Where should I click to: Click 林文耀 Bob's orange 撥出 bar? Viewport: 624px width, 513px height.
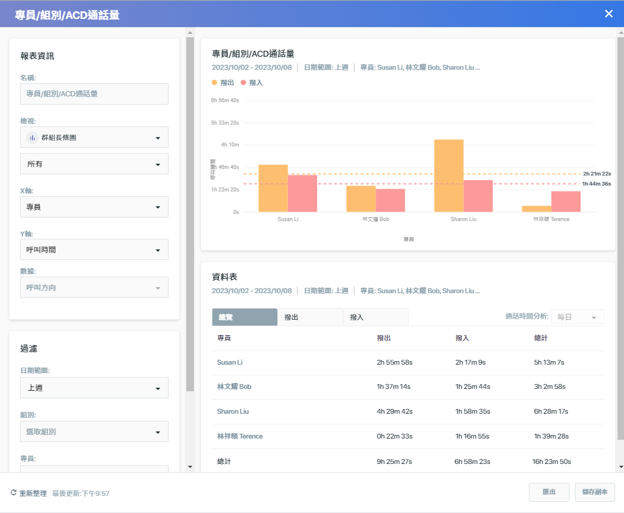tap(361, 199)
